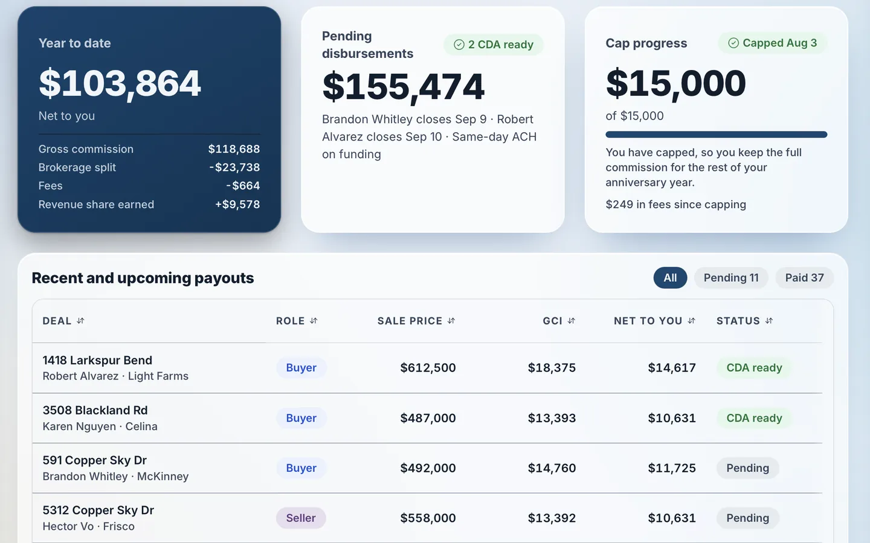Open the 5312 Copper Sky Dr deal
This screenshot has width=870, height=543.
pyautogui.click(x=98, y=510)
